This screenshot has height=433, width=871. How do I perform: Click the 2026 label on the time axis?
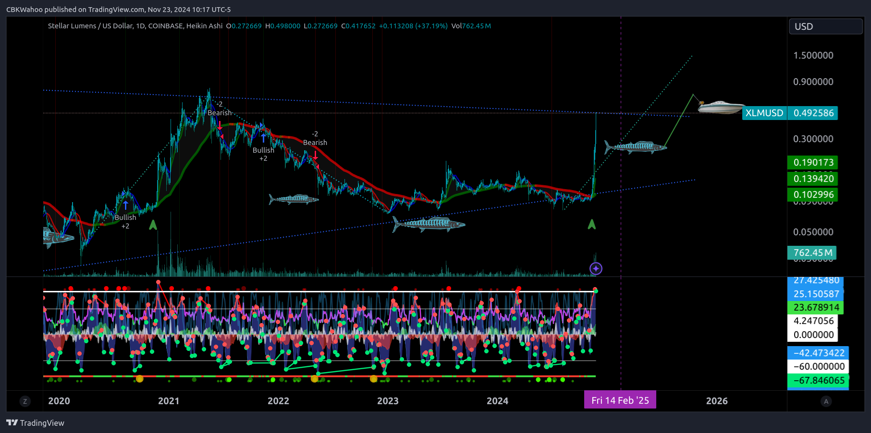(717, 401)
